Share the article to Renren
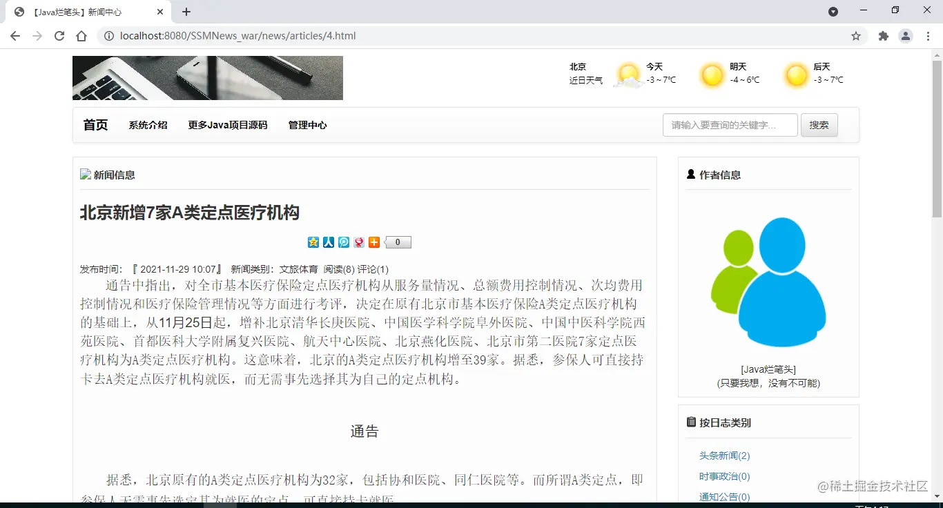 click(329, 242)
